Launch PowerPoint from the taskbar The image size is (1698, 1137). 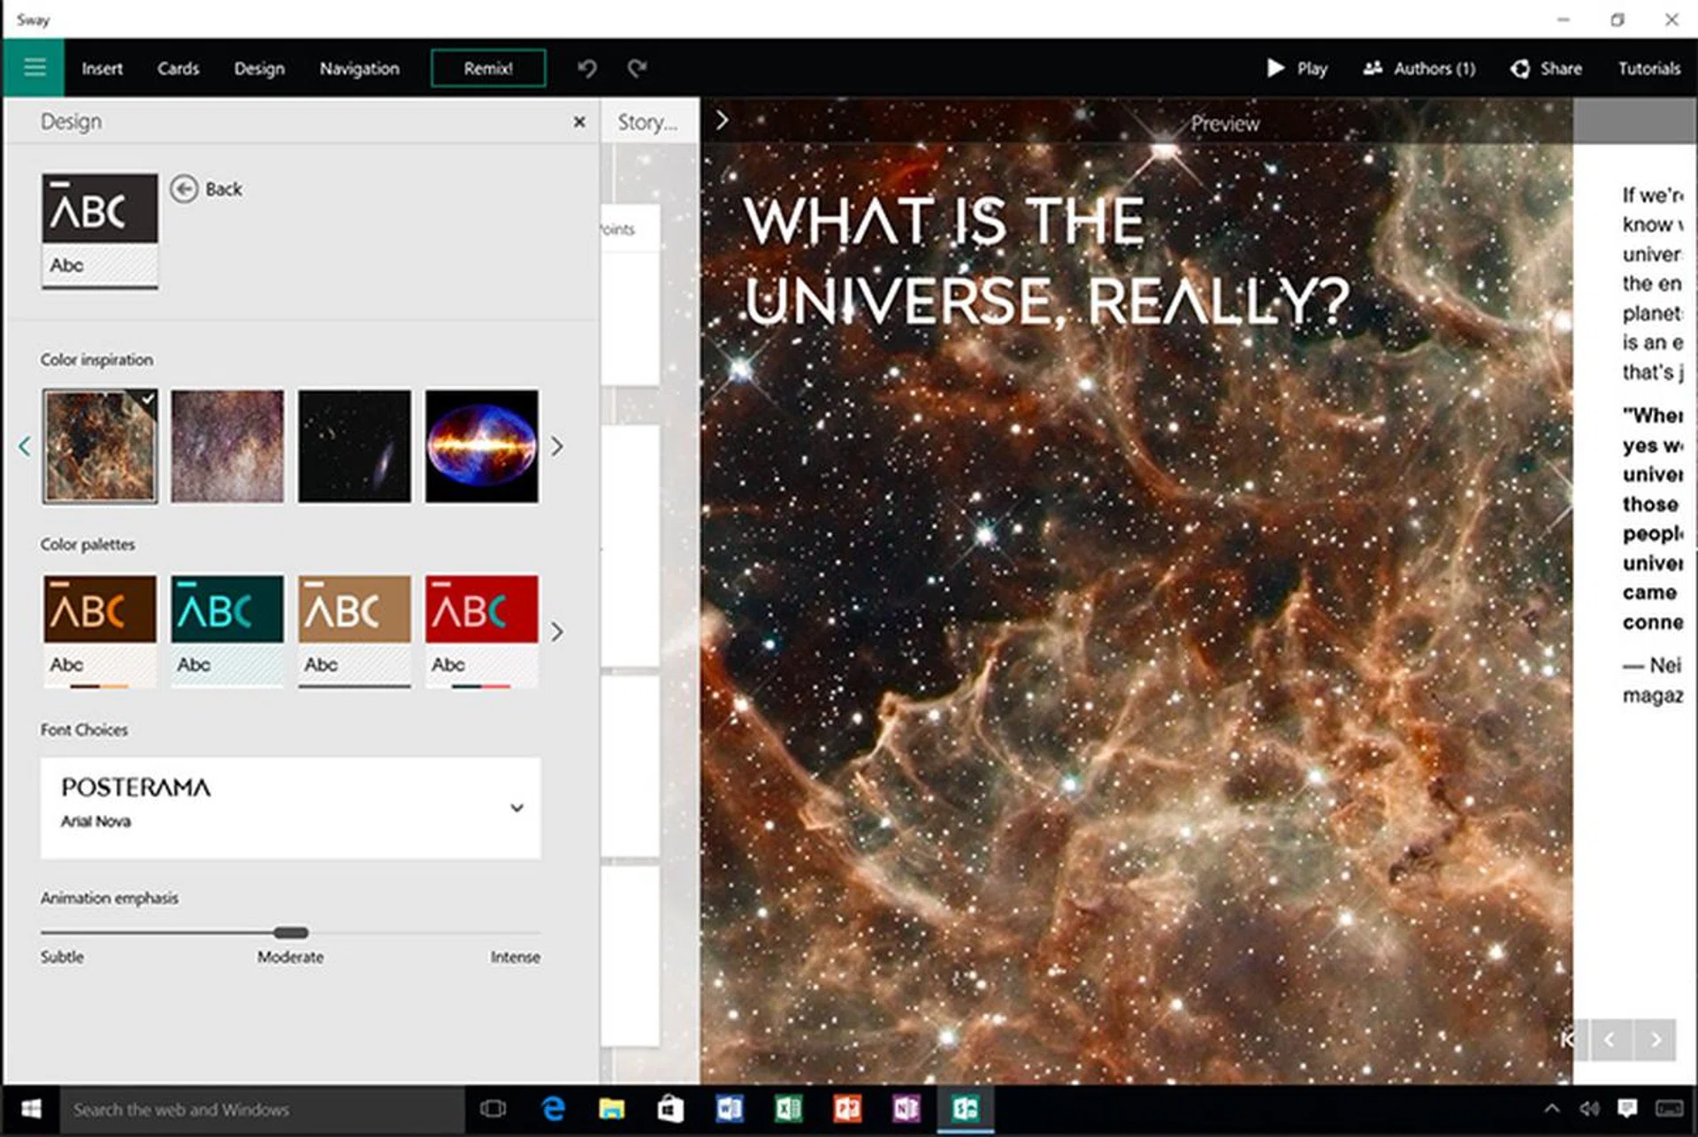click(847, 1110)
